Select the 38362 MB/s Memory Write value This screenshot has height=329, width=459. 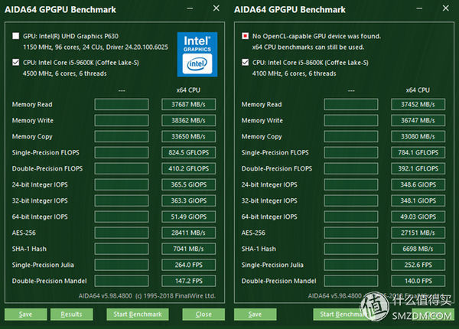188,121
